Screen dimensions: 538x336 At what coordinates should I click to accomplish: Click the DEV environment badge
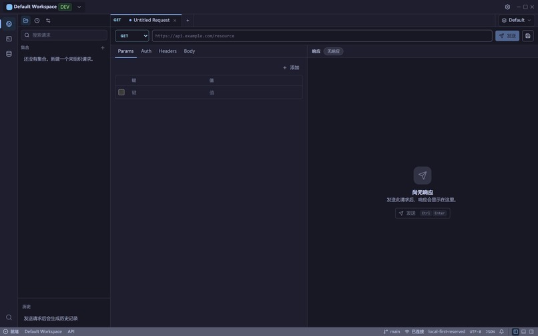coord(65,7)
